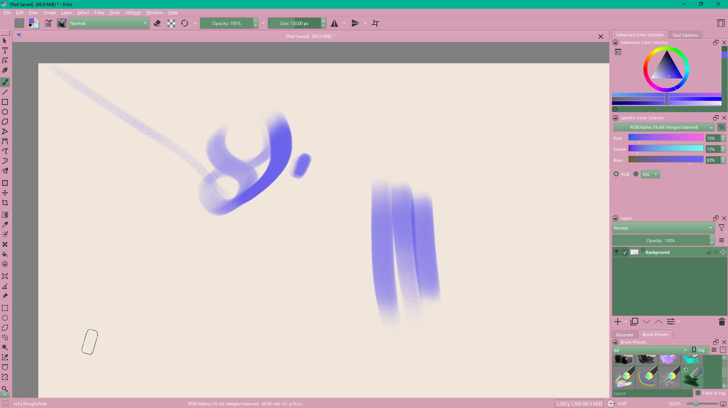Toggle preserve alpha
This screenshot has width=728, height=408.
coord(171,23)
